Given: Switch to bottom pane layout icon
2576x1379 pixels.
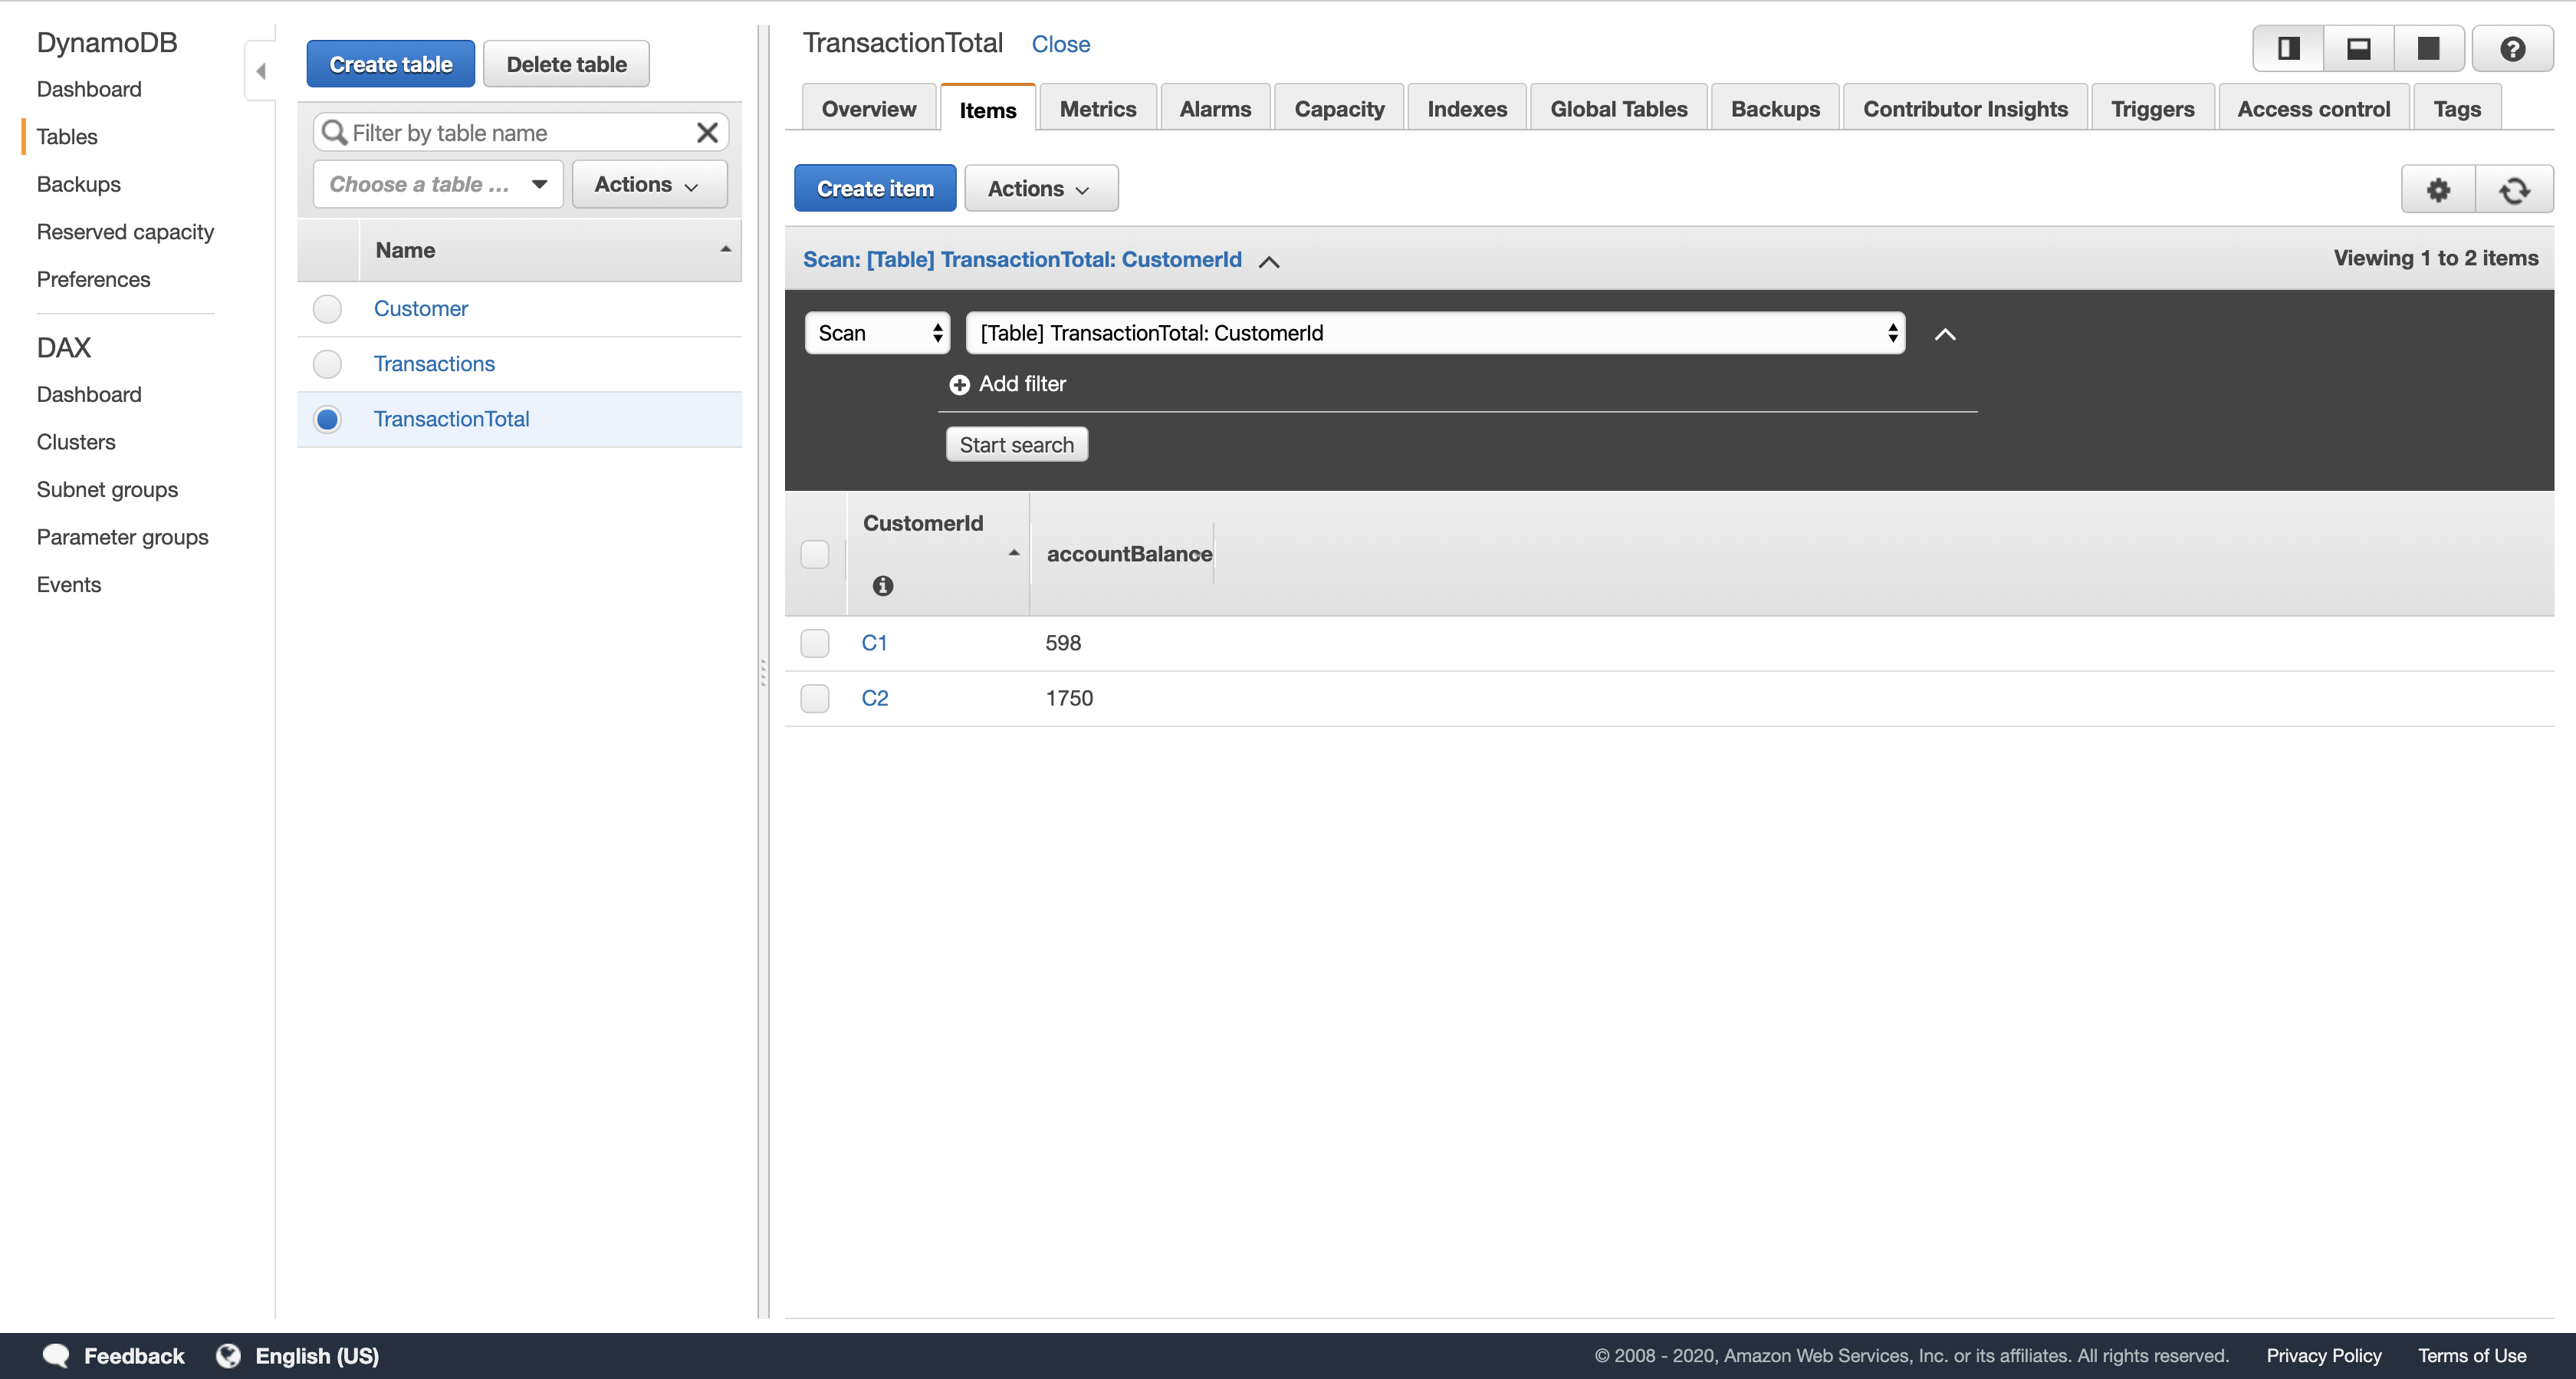Looking at the screenshot, I should coord(2358,49).
